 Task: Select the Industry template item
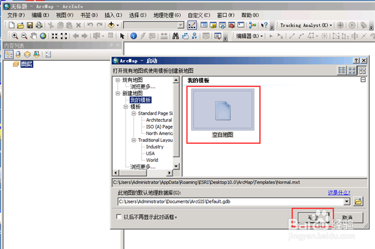(155, 147)
